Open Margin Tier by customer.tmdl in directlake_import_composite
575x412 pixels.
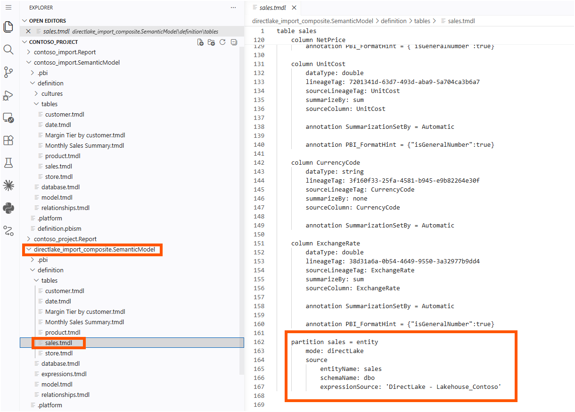pyautogui.click(x=85, y=311)
